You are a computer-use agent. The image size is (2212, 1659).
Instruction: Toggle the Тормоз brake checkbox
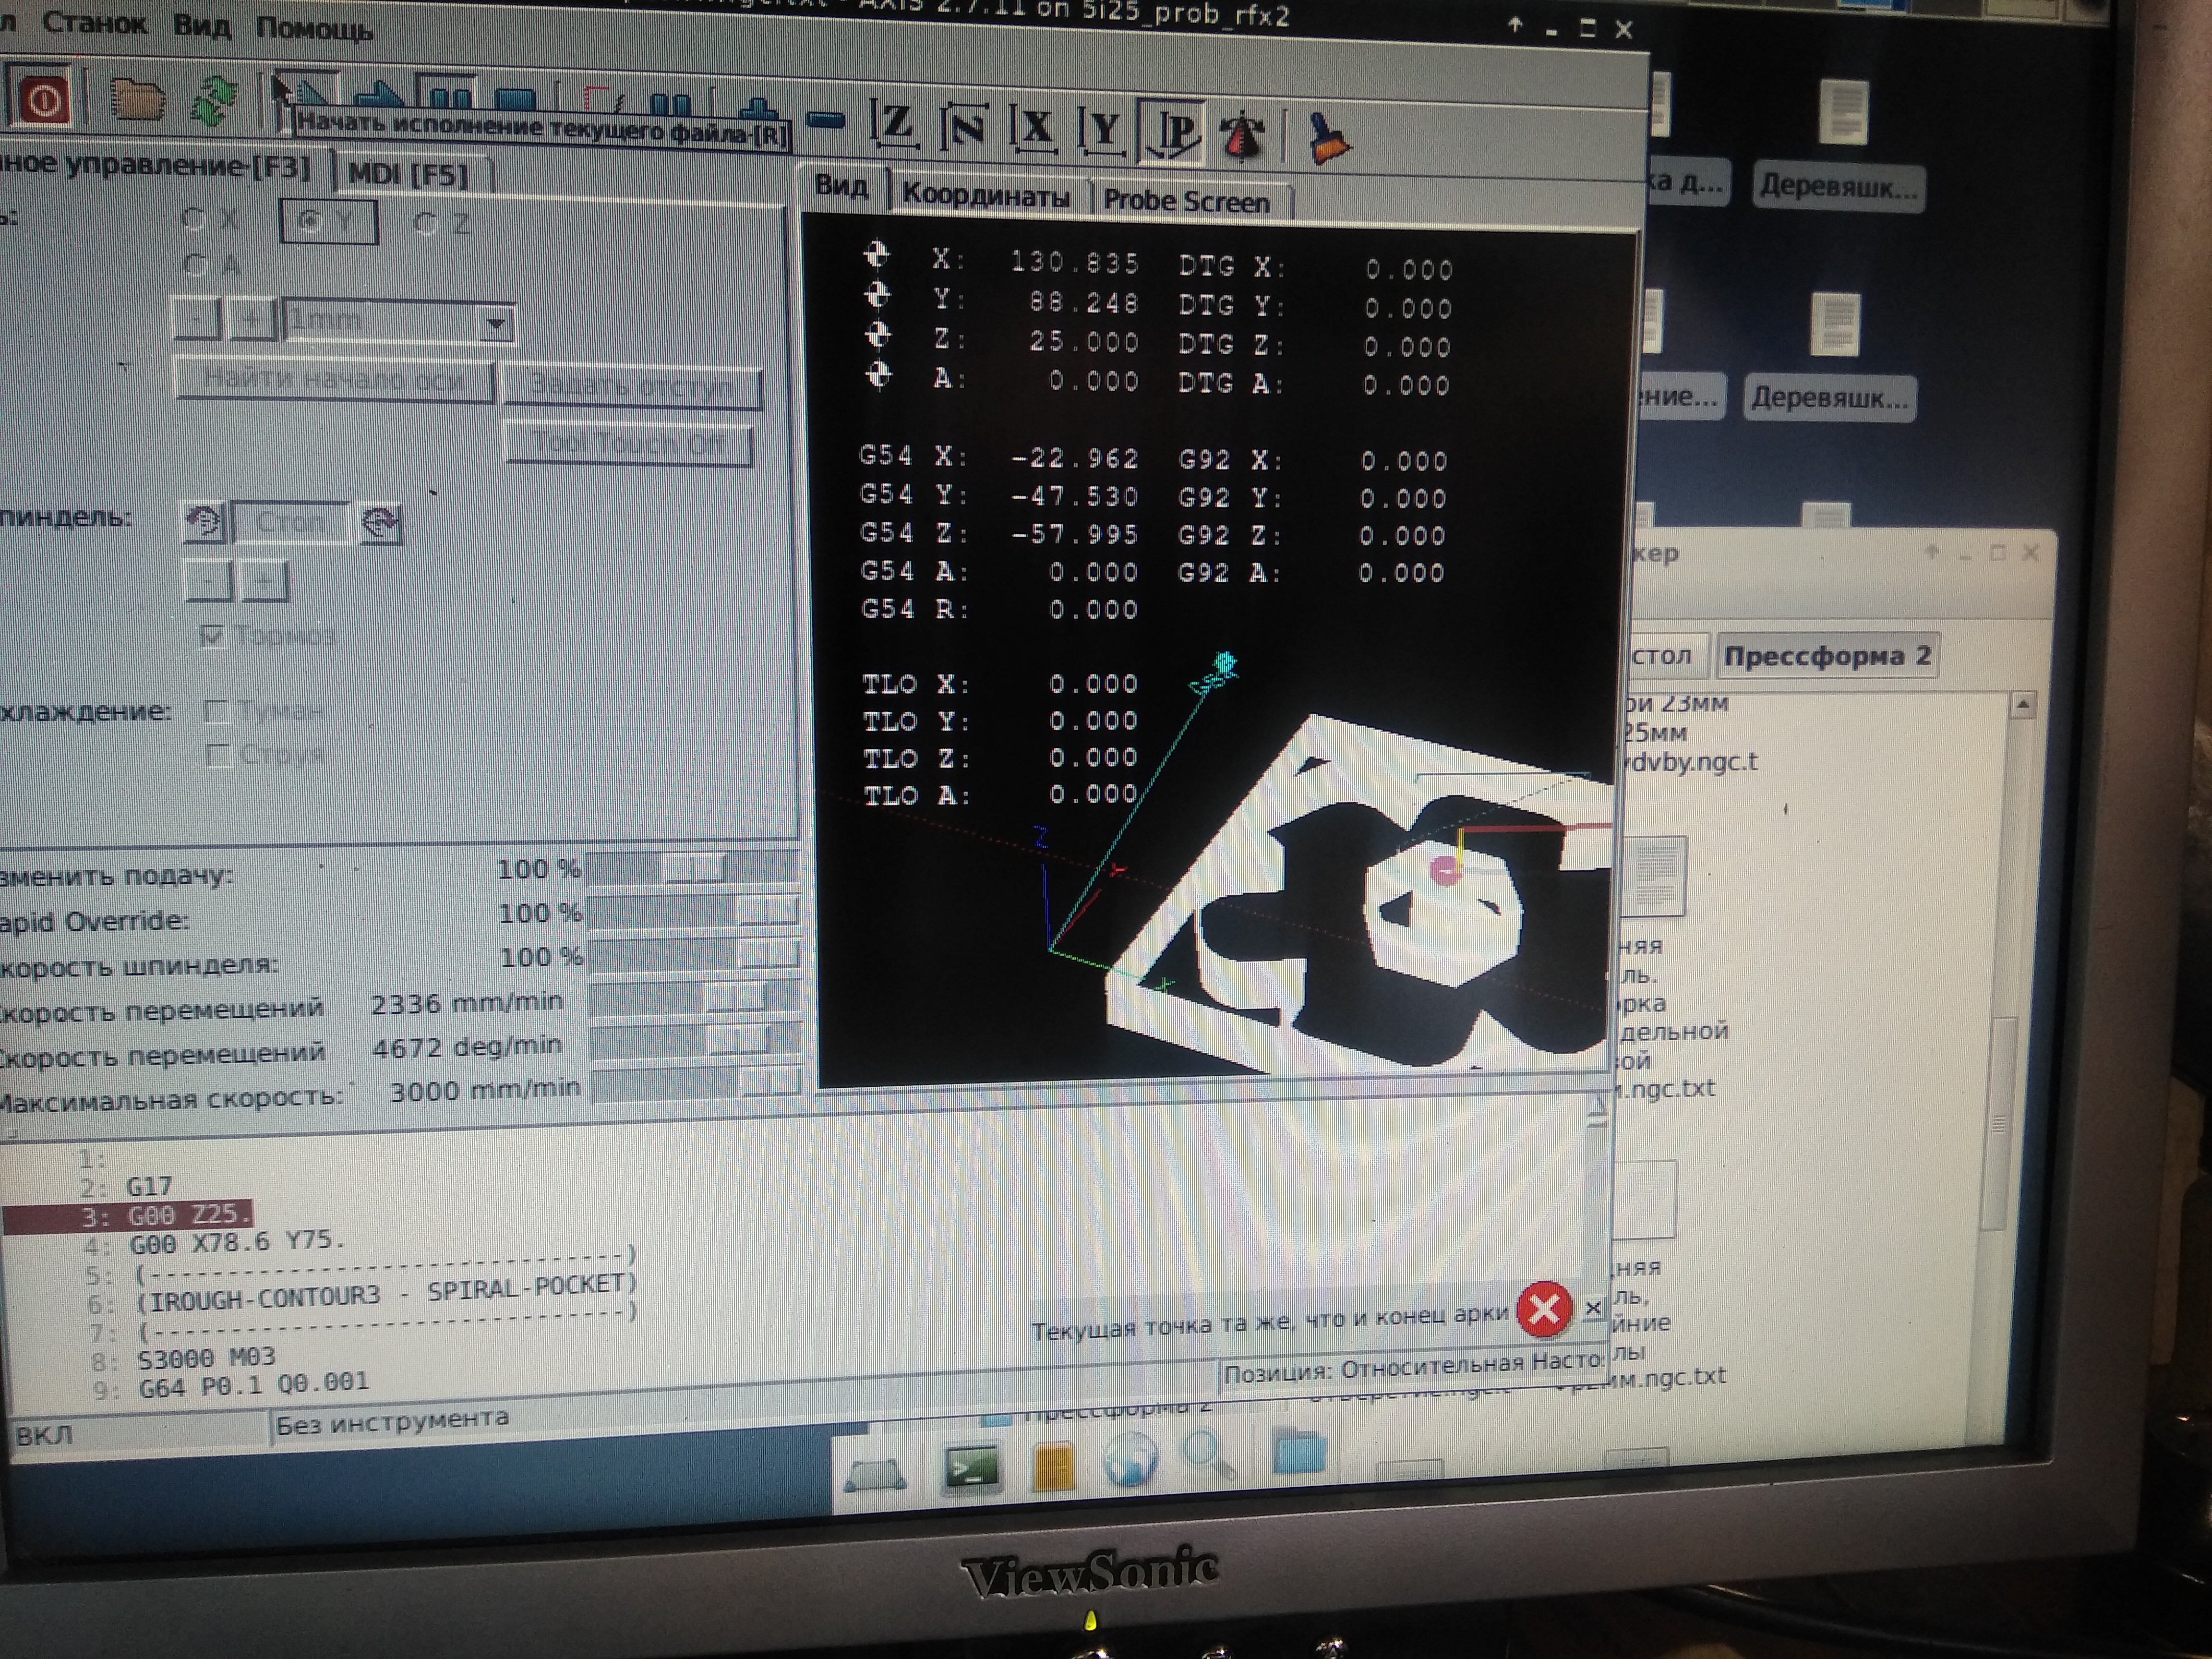click(212, 636)
